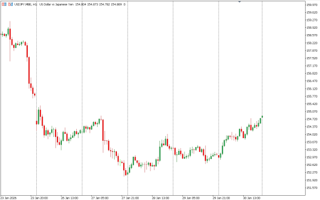Click the 154.370 price level
320x200 pixels.
point(312,127)
